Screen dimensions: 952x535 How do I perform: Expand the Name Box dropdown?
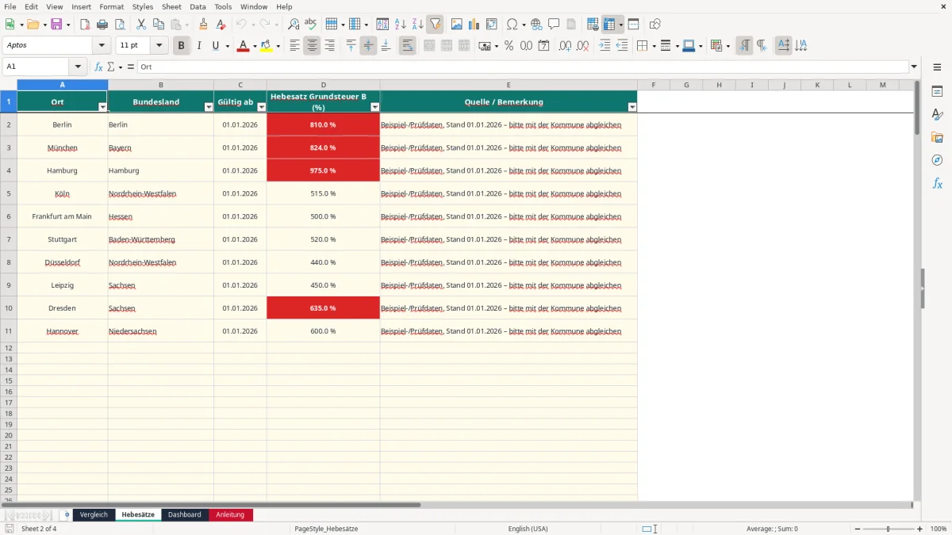78,67
